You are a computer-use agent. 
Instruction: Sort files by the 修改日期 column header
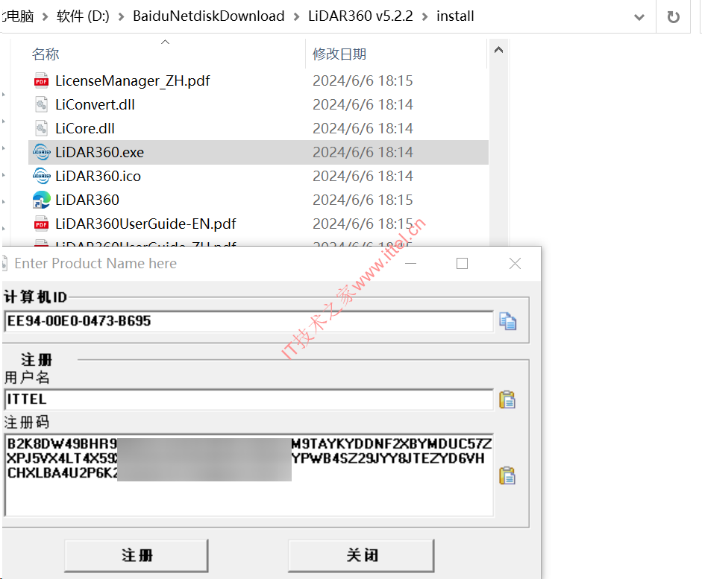[339, 54]
